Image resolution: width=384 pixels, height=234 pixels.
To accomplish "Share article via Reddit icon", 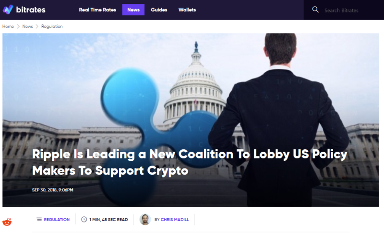I will tap(7, 222).
